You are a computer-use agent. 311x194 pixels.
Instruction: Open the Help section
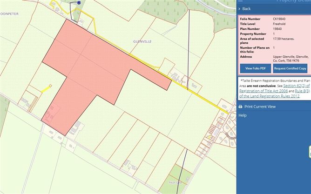point(243,115)
